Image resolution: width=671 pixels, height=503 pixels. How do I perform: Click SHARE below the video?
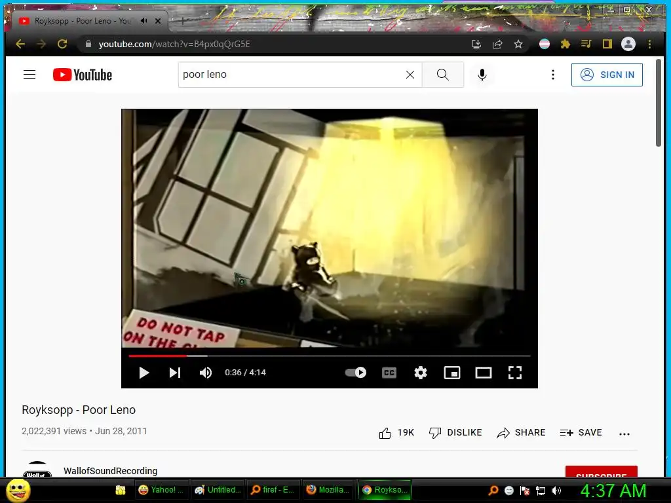point(521,433)
